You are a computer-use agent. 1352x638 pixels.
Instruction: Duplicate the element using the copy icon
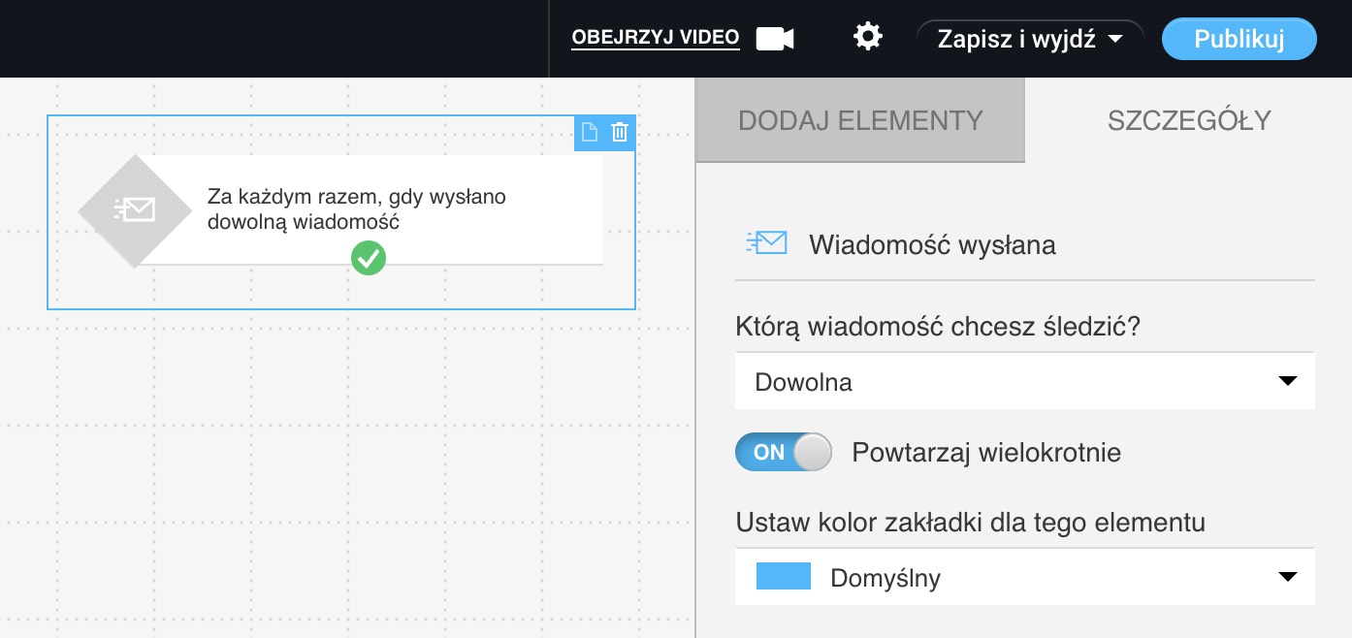click(589, 133)
